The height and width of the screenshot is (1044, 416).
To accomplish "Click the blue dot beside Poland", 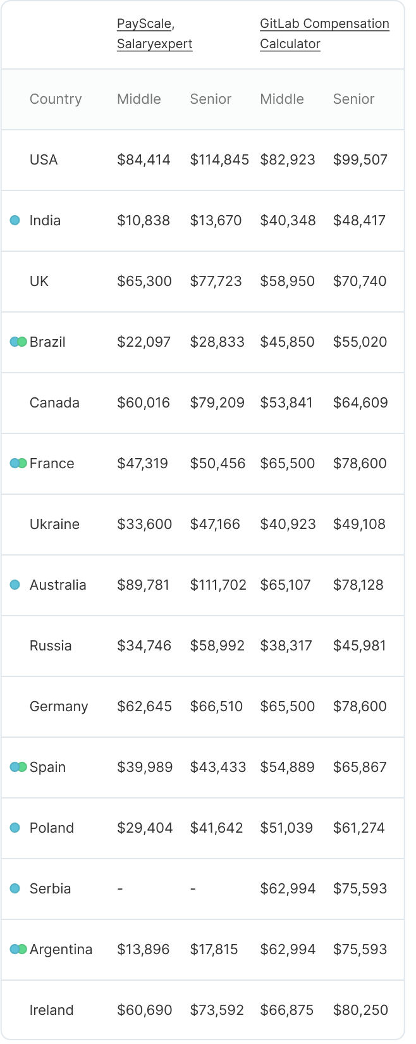I will [x=15, y=828].
